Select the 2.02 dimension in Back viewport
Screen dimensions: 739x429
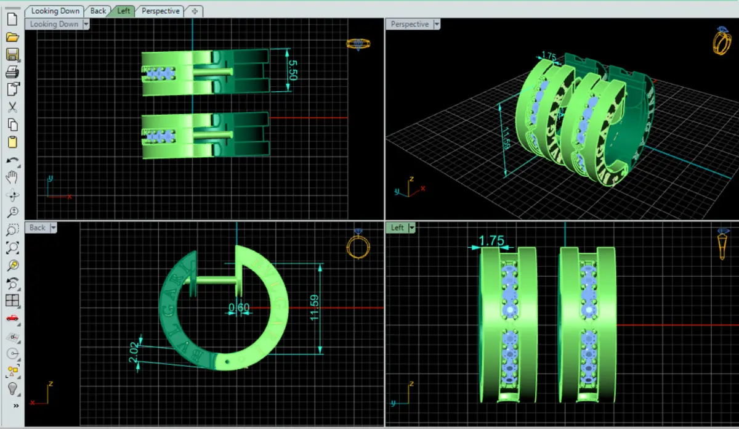coord(133,353)
